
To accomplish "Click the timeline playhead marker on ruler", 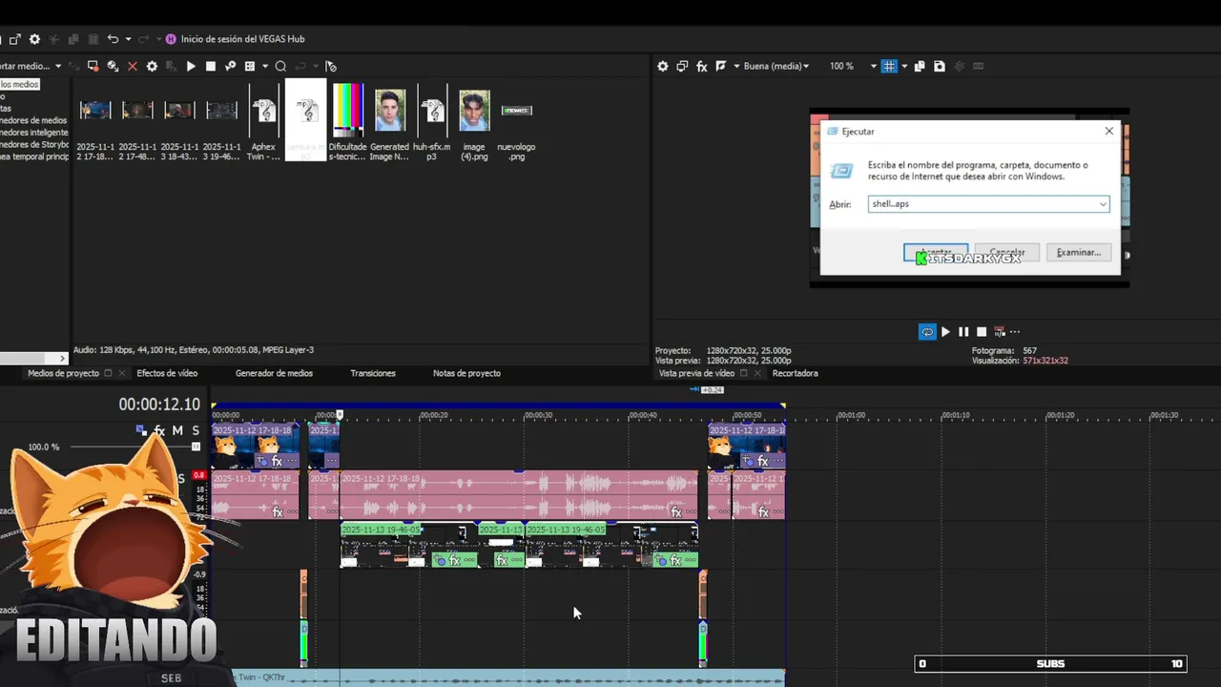I will (x=340, y=414).
